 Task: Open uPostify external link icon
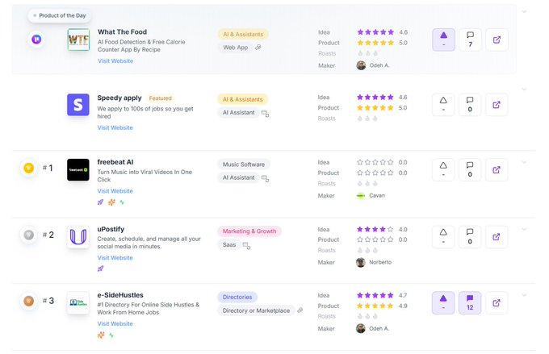497,237
